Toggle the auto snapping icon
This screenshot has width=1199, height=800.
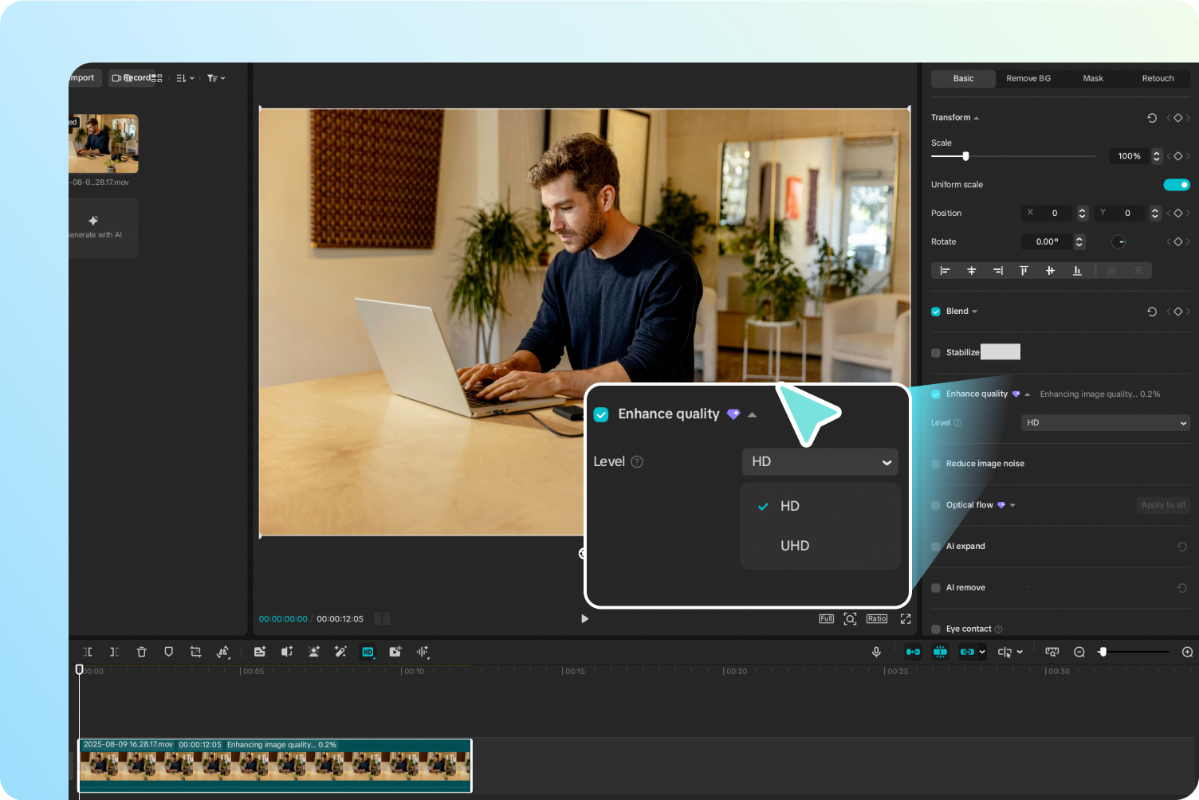coord(941,652)
